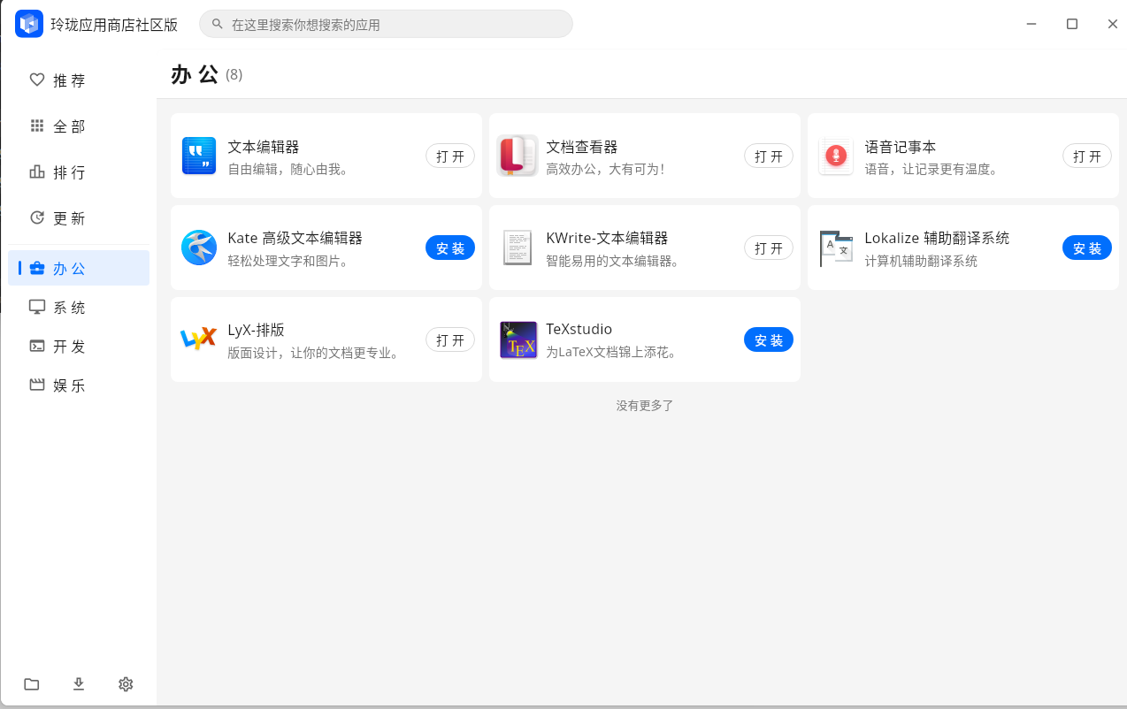Image resolution: width=1127 pixels, height=709 pixels.
Task: Install TeXstudio with its 安装 button
Action: 769,339
